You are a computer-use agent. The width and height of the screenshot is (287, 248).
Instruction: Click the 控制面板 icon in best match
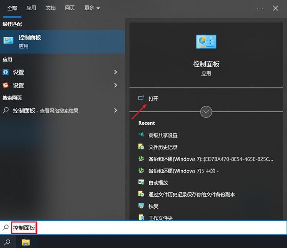click(8, 40)
